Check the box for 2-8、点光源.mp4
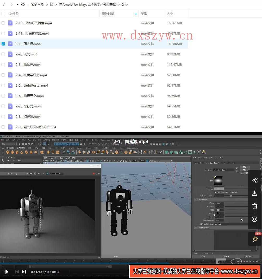The height and width of the screenshot is (279, 262). click(x=3, y=117)
